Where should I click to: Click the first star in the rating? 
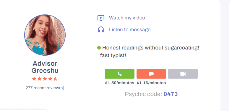point(34,79)
